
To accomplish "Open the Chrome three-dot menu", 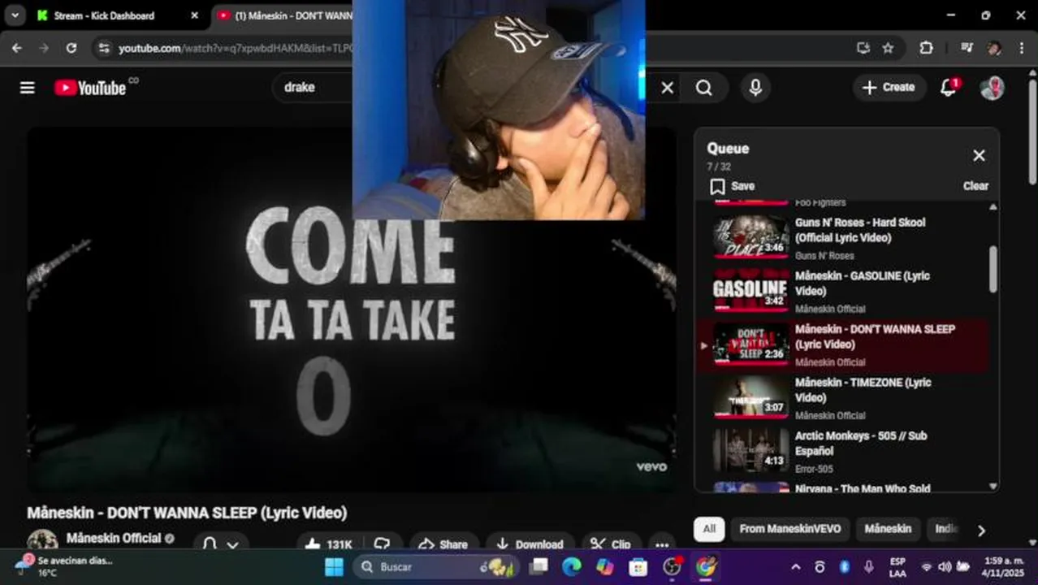I will [x=1021, y=48].
